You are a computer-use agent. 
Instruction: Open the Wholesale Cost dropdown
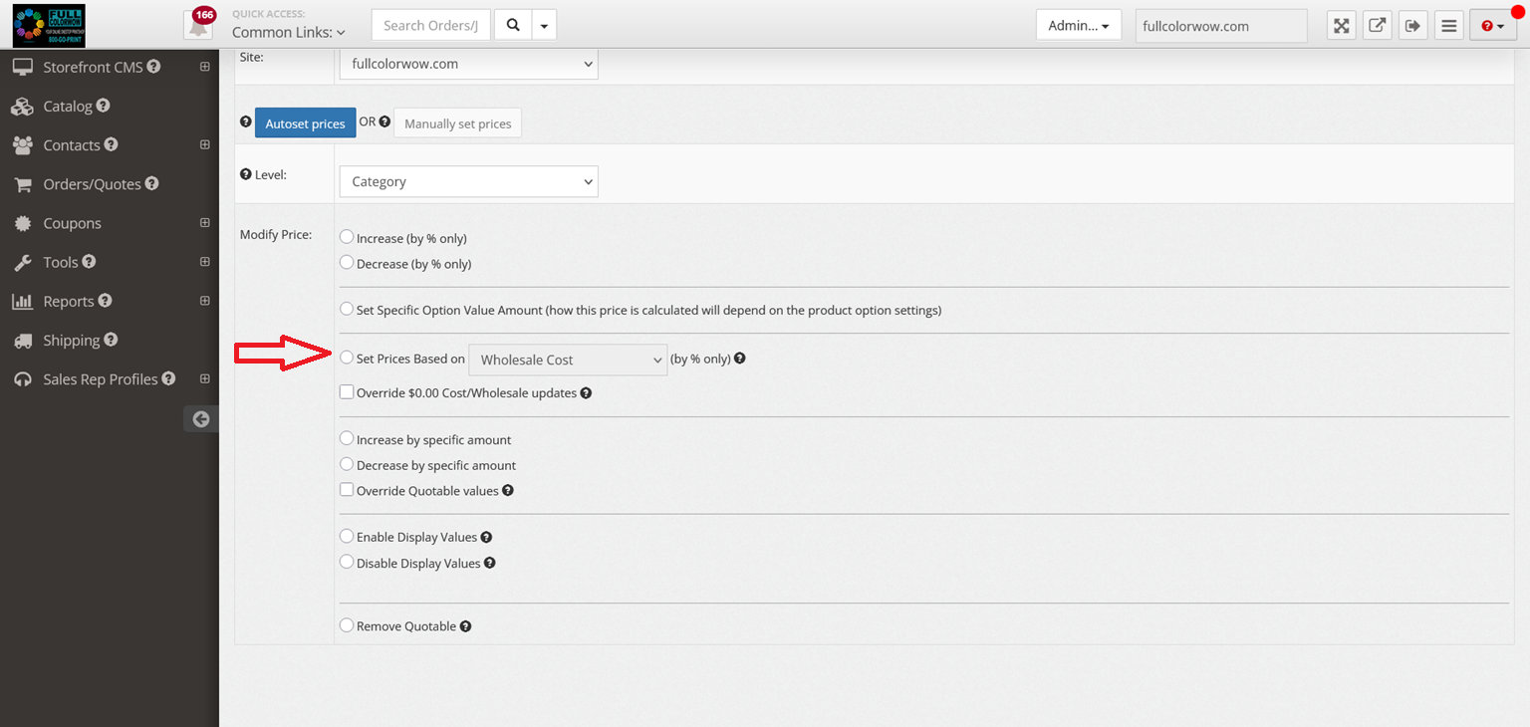coord(567,360)
